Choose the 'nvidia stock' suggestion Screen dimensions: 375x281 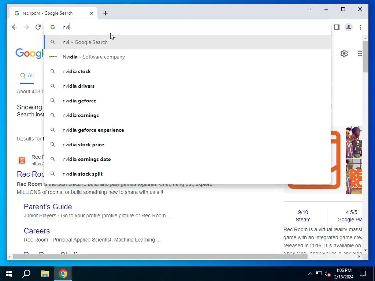point(188,71)
